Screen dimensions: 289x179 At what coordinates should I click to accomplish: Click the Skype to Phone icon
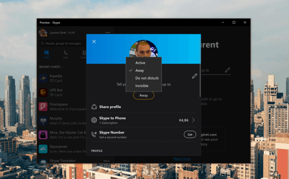click(x=94, y=120)
